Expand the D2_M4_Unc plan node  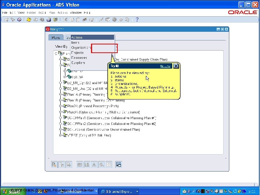[x=60, y=88]
